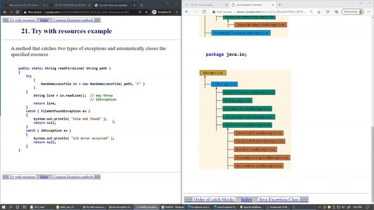Click 'InvalidClassException' diagram box

pos(258,133)
